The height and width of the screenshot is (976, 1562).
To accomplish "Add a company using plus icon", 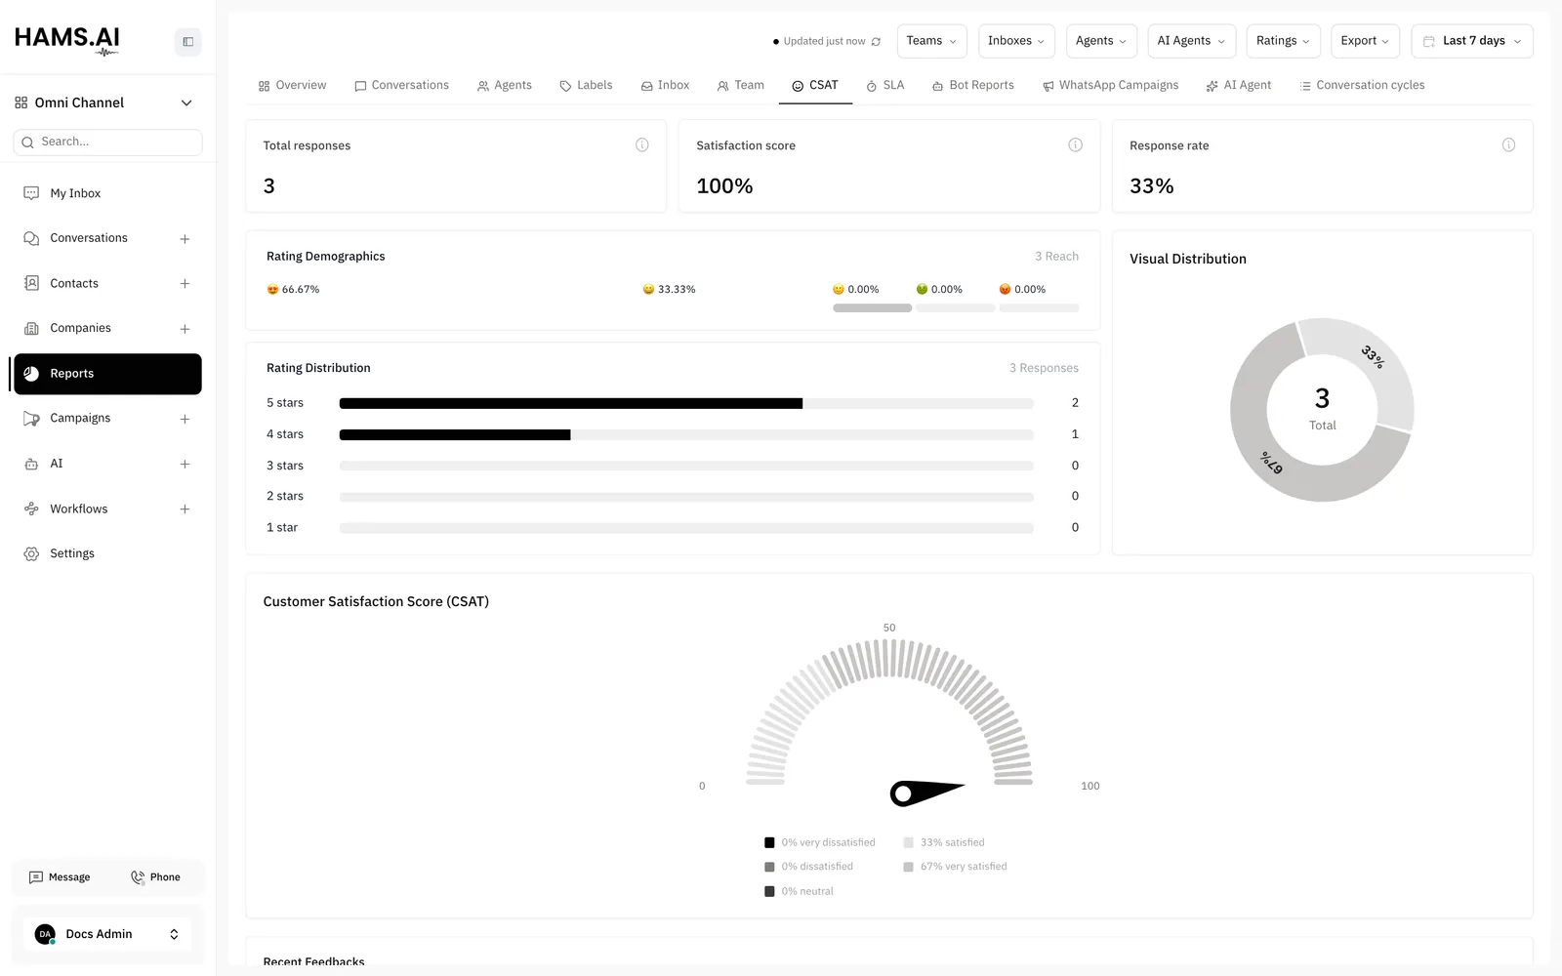I will tap(185, 329).
